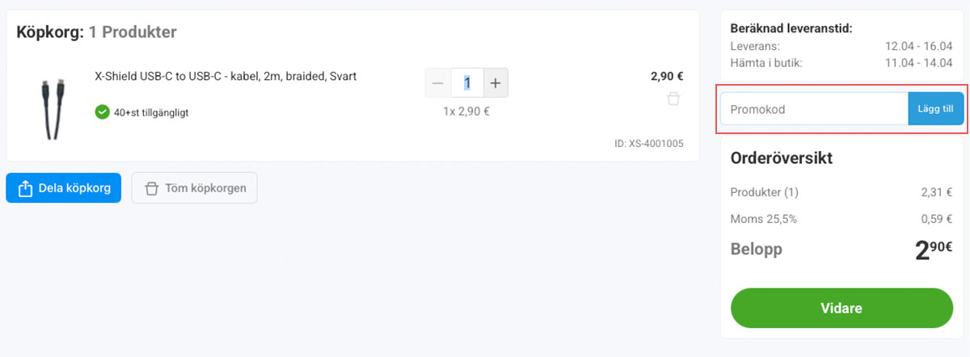Remove the X-Shield cable via trash icon
Viewport: 970px width, 357px height.
pyautogui.click(x=673, y=99)
